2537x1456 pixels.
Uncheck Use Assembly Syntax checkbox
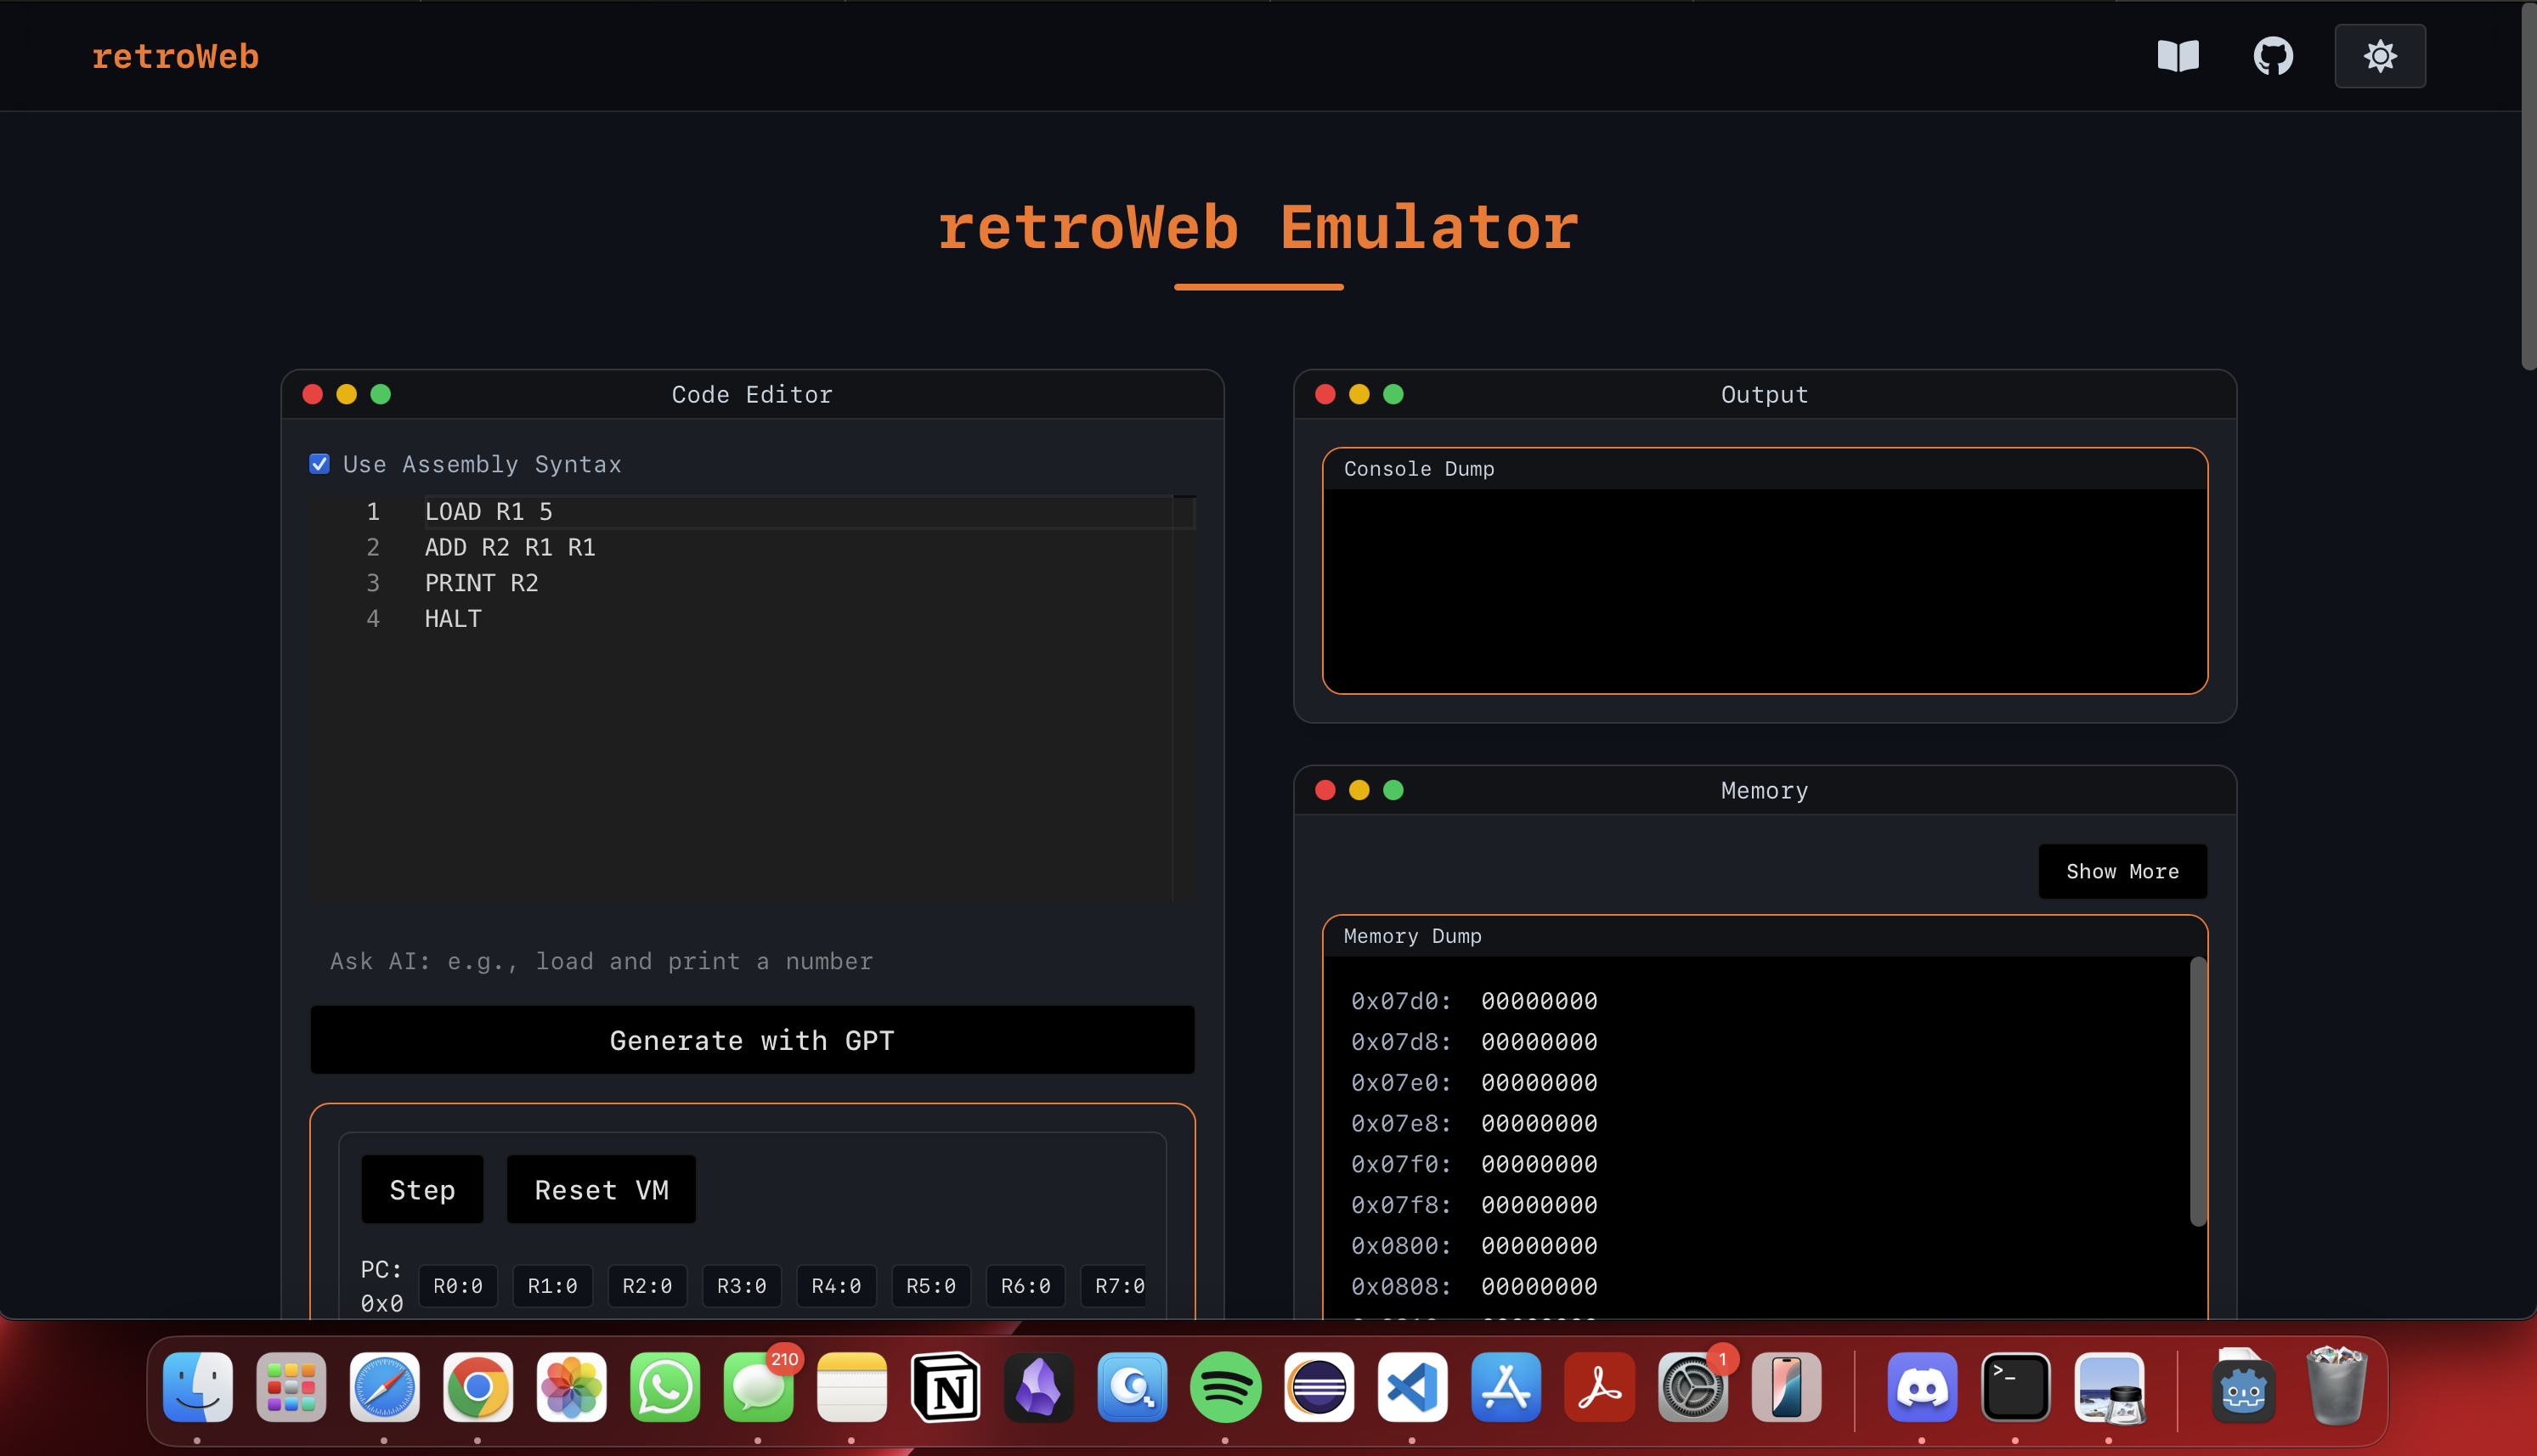point(319,463)
